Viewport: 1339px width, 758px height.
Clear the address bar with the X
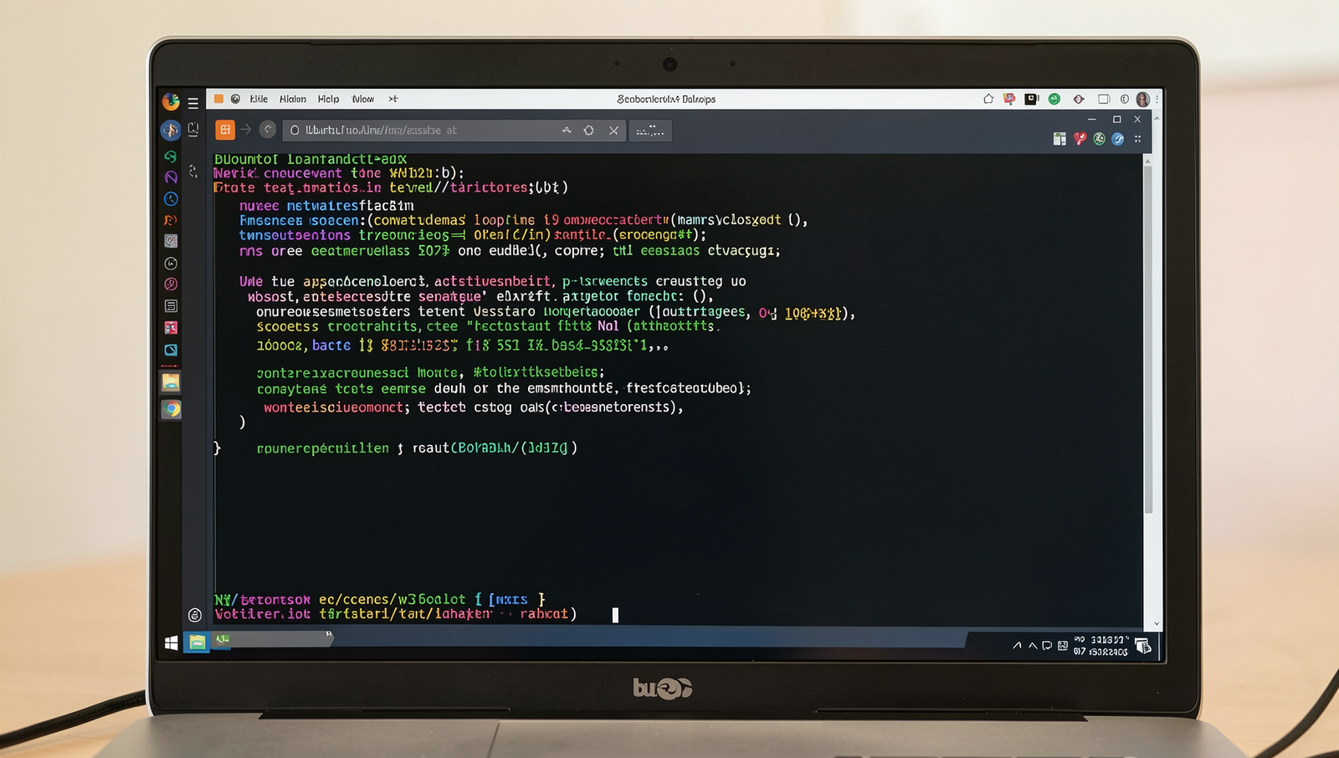[613, 131]
